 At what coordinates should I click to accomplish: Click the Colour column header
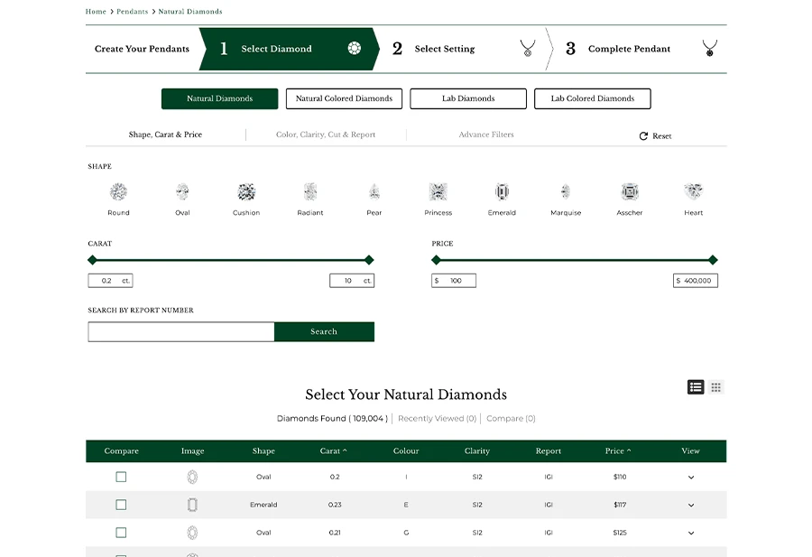(x=406, y=450)
